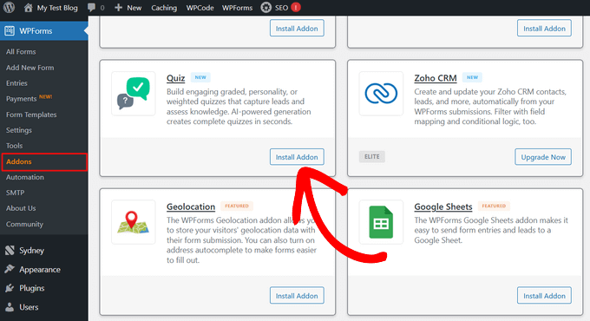Open the Quiz addon title link

coord(176,78)
